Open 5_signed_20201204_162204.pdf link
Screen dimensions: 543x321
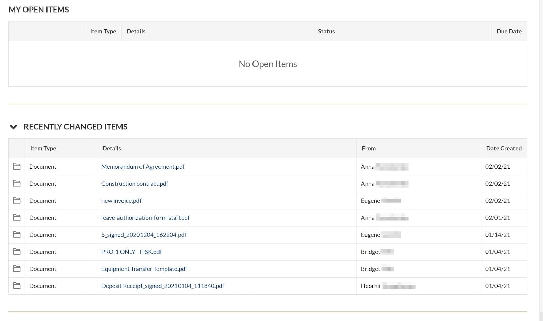(x=144, y=235)
